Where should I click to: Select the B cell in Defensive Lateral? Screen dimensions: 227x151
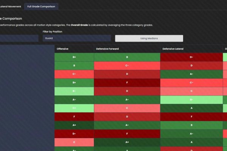coord(191,125)
